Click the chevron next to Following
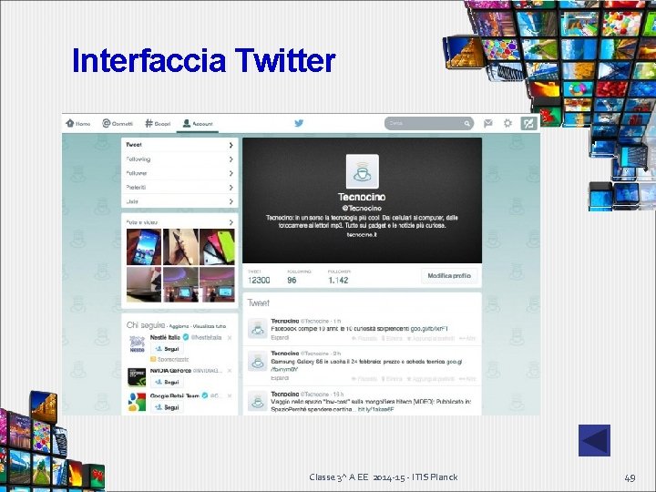The image size is (656, 492). click(x=231, y=159)
